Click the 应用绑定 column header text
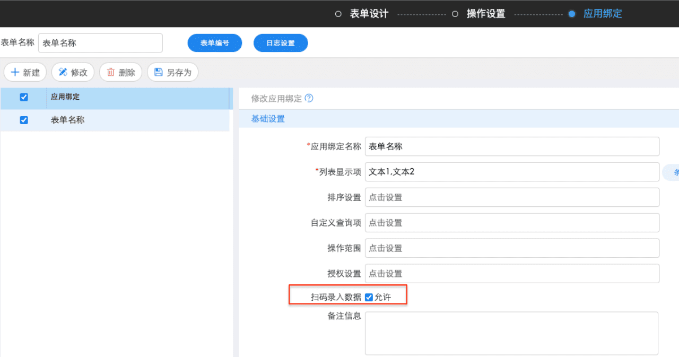 click(x=65, y=97)
